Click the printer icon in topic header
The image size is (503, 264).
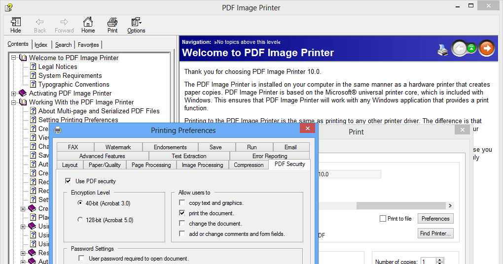[x=443, y=50]
